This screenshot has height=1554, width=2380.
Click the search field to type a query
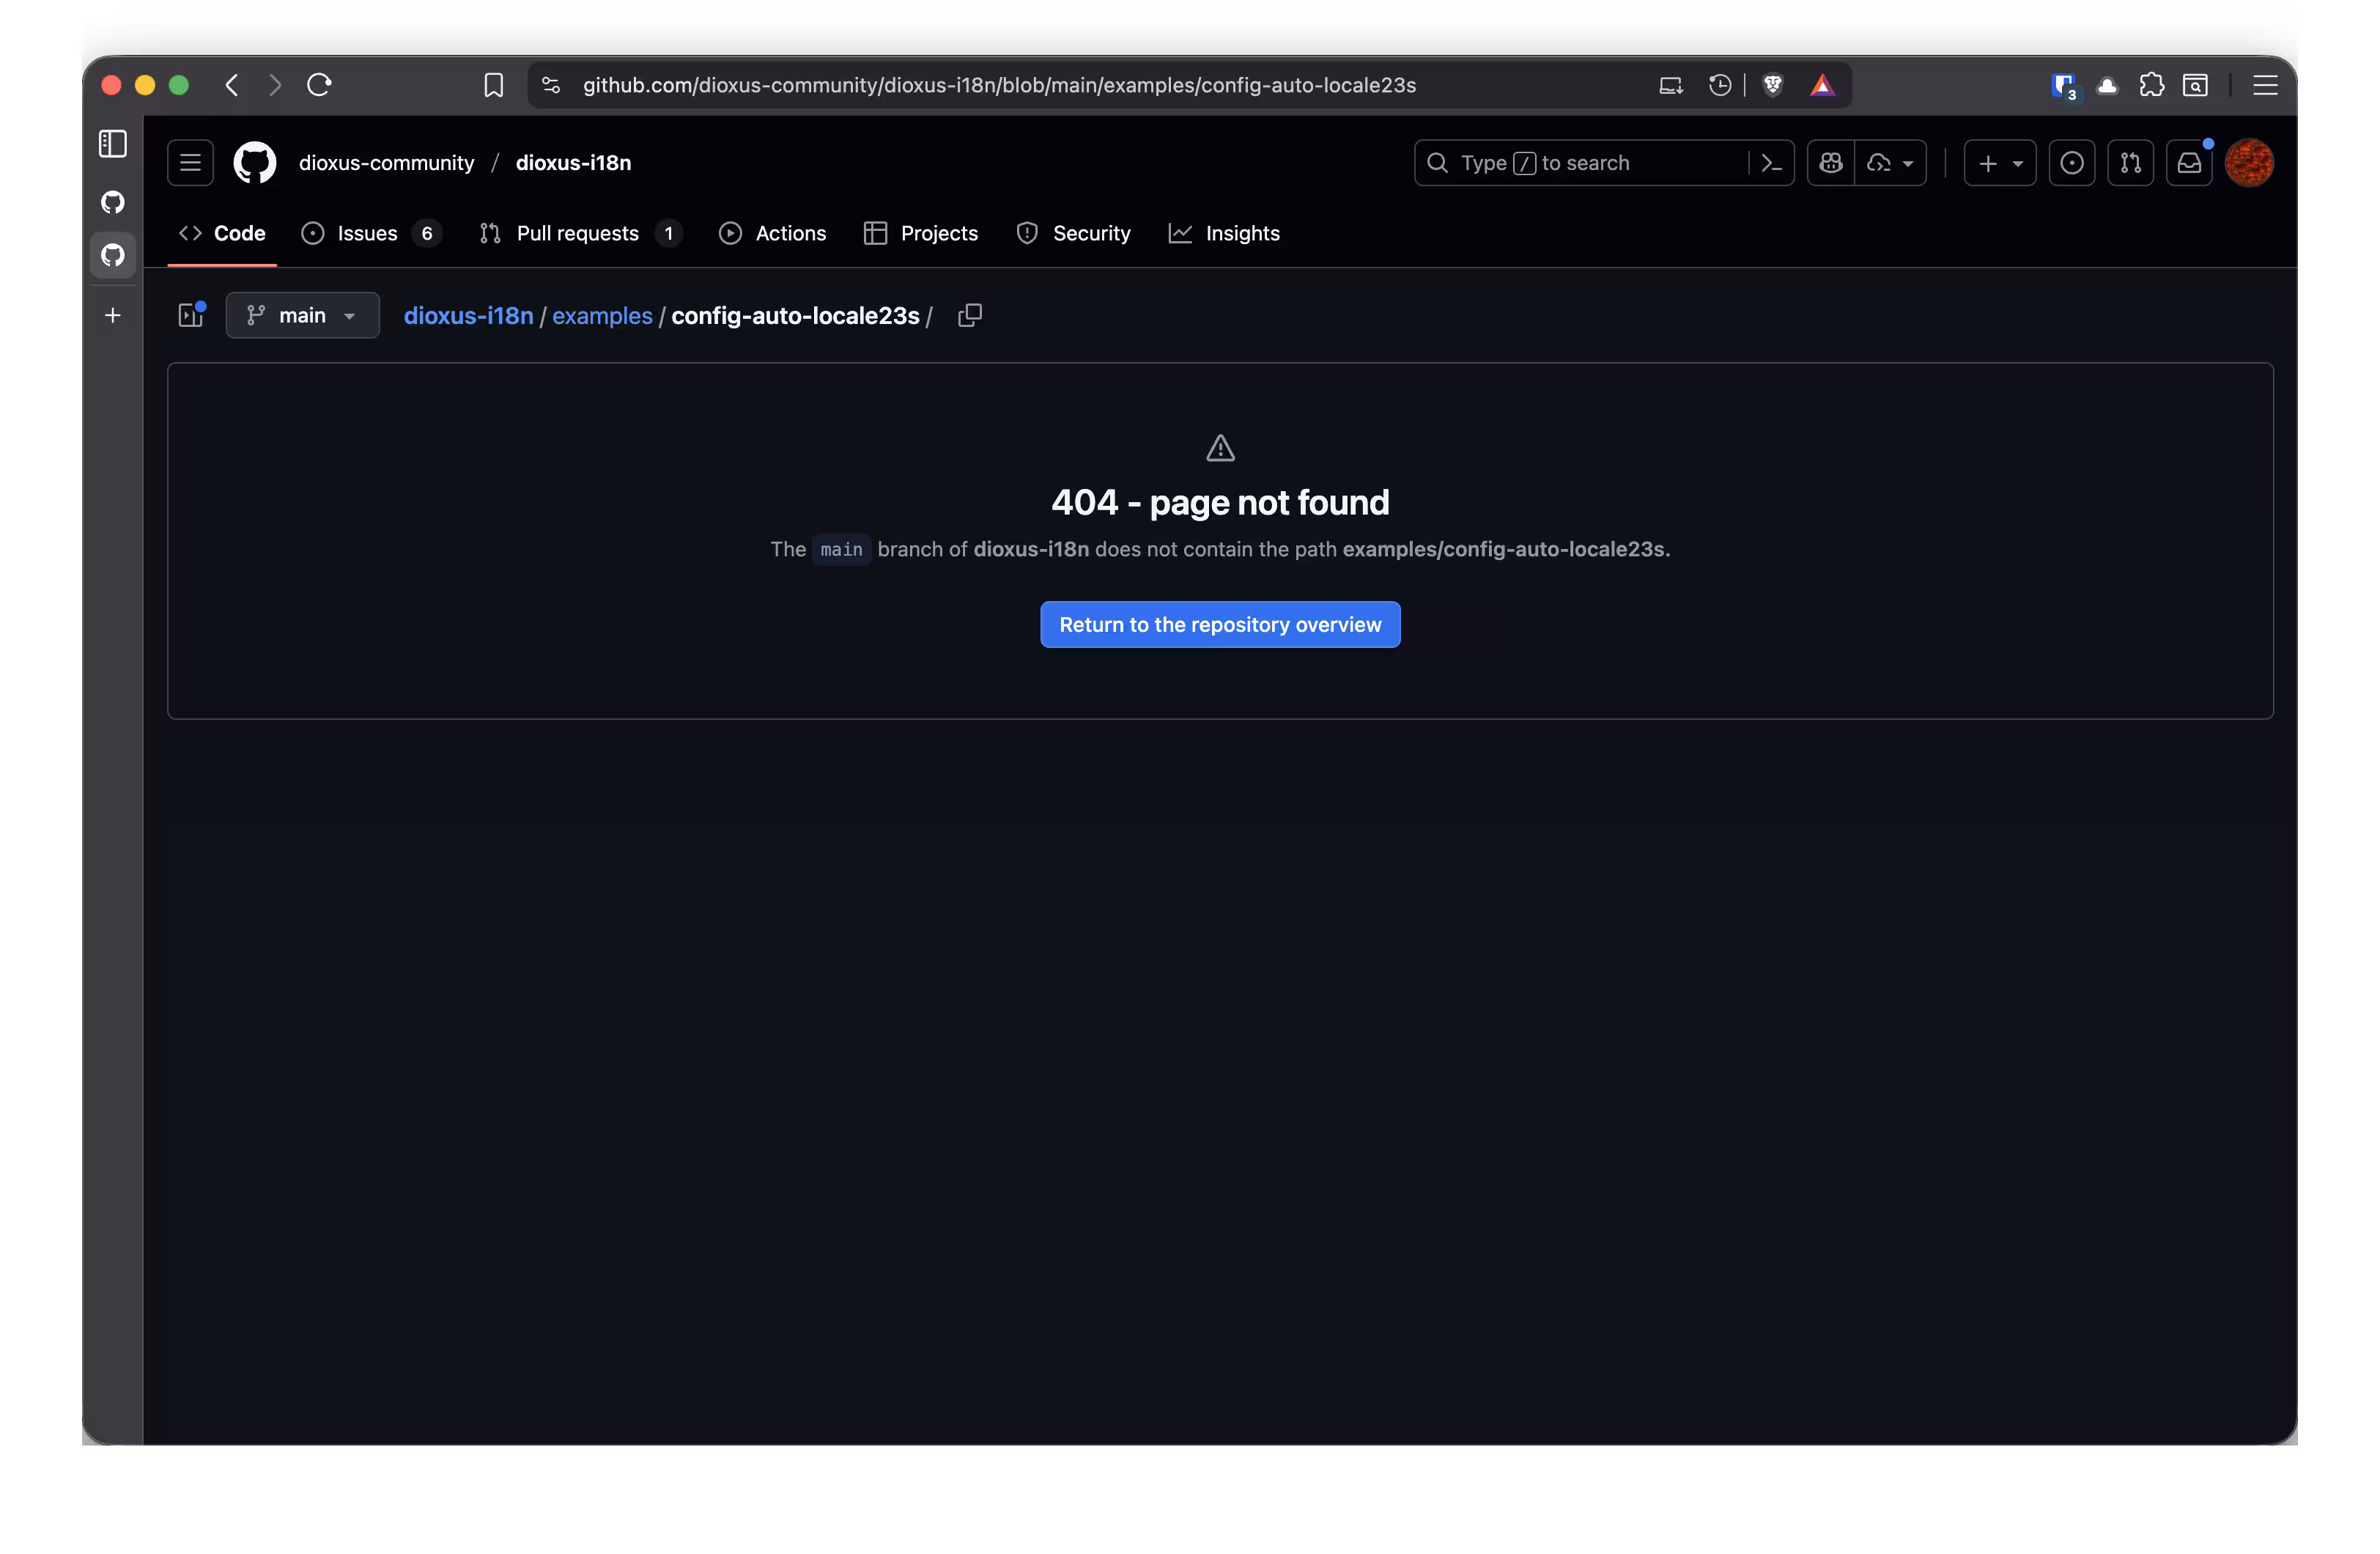[x=1580, y=162]
